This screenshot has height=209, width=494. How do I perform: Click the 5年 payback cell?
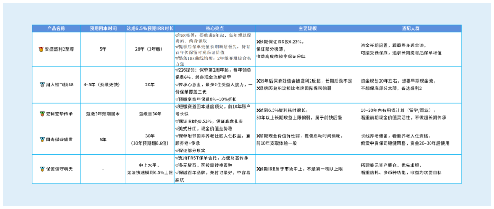pos(103,49)
